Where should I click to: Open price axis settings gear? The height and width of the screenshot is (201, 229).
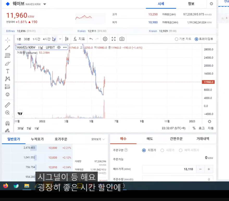209,121
